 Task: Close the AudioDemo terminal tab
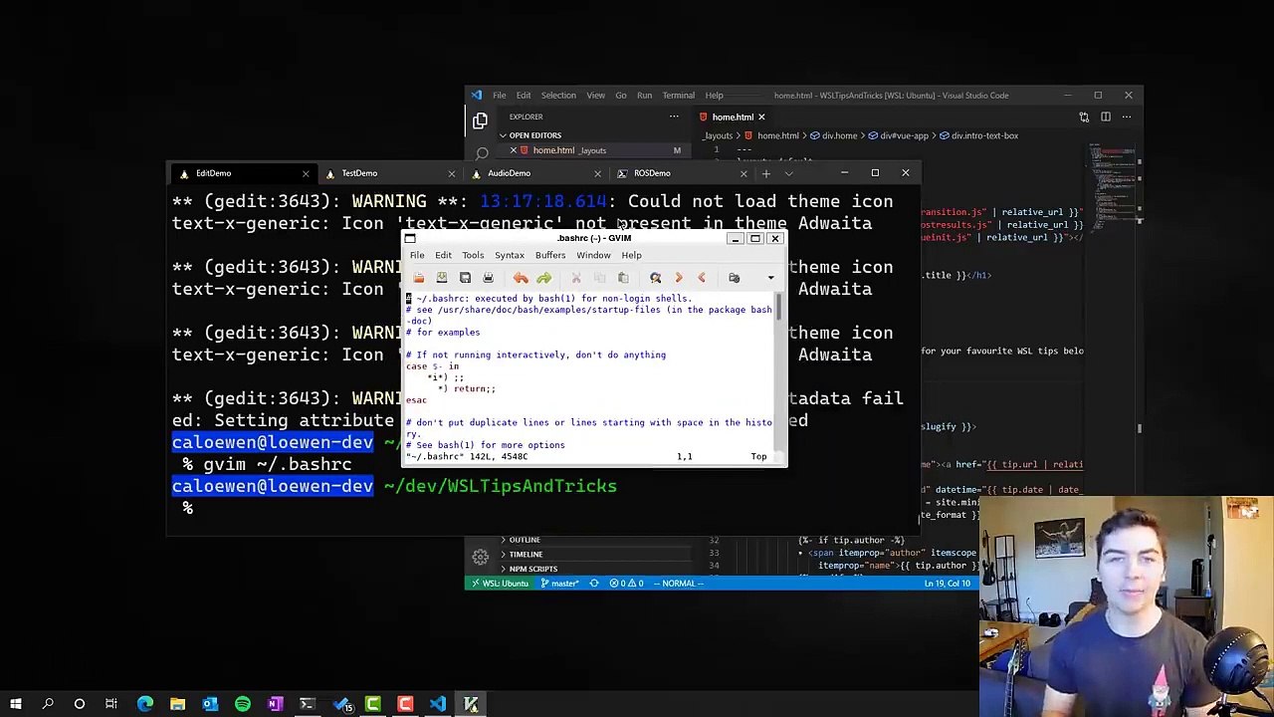click(597, 173)
